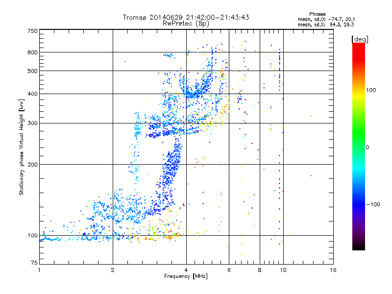This screenshot has width=392, height=294.
Task: Click the y-axis tick label "200"
Action: pos(33,165)
